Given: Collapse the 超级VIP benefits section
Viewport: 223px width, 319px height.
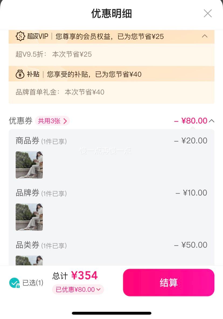Looking at the screenshot, I should point(205,36).
